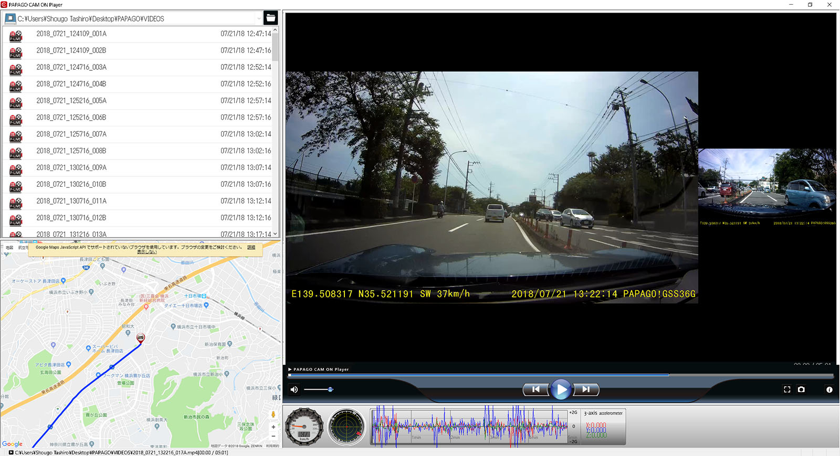The width and height of the screenshot is (840, 456).
Task: Select the rear camera video thumbnail
Action: click(x=767, y=187)
